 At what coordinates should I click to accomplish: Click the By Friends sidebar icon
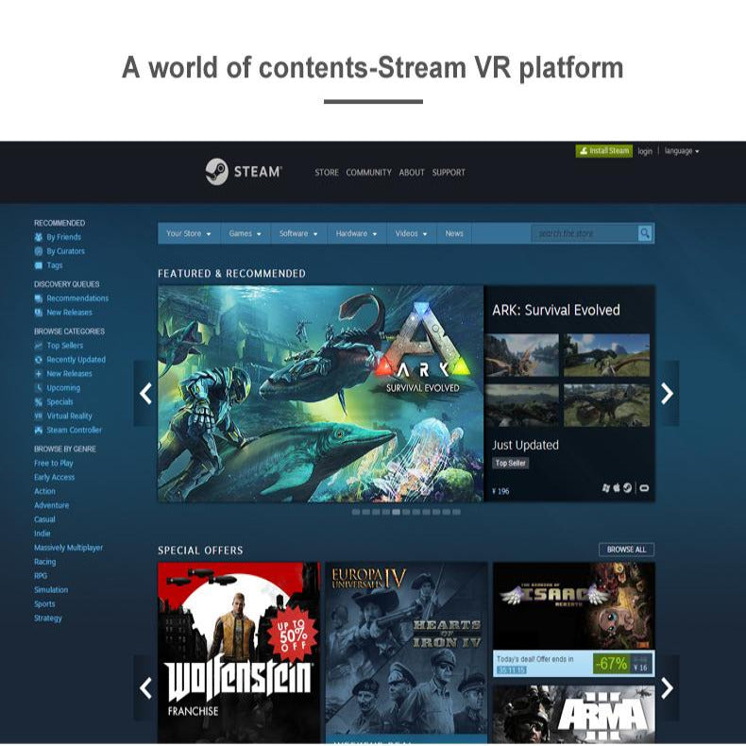tap(39, 237)
